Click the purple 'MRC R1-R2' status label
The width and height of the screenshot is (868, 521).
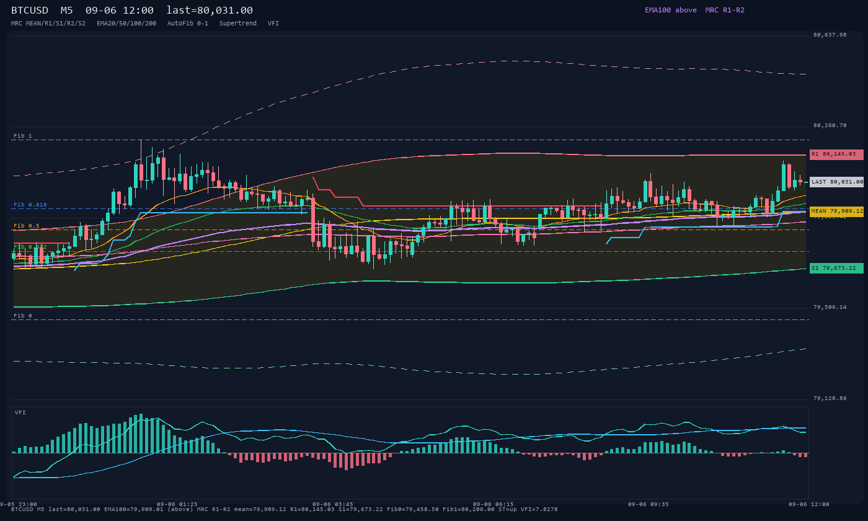(725, 10)
